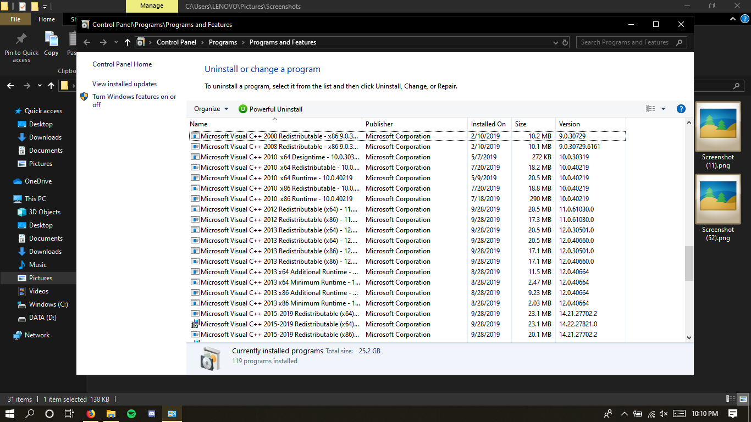The image size is (751, 422).
Task: Open Spotify from the taskbar
Action: tap(131, 414)
